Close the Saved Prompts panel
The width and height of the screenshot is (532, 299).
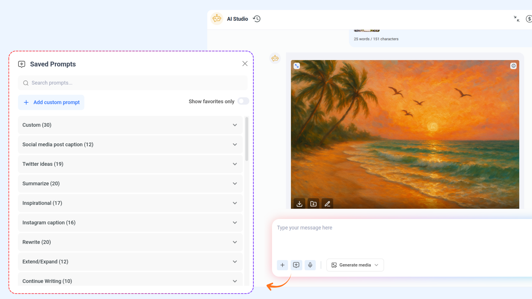coord(245,64)
